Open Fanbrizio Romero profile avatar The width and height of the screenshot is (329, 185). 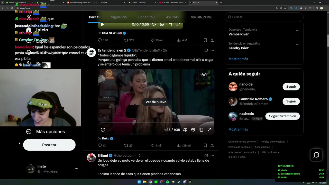point(233,101)
